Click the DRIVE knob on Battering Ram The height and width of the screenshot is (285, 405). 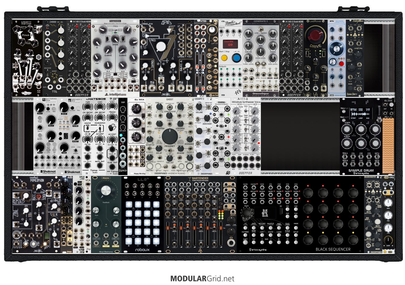(x=40, y=107)
